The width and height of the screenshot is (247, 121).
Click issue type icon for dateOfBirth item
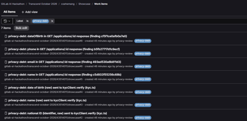(x=6, y=36)
